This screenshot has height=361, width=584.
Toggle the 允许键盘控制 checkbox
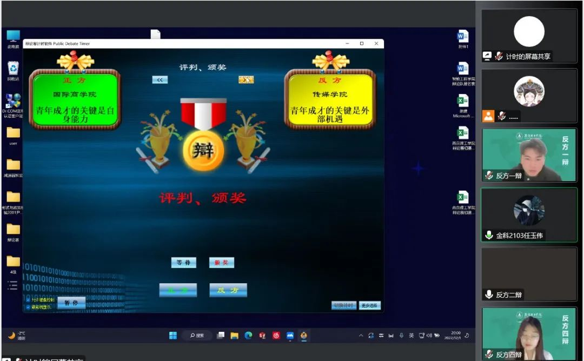28,300
